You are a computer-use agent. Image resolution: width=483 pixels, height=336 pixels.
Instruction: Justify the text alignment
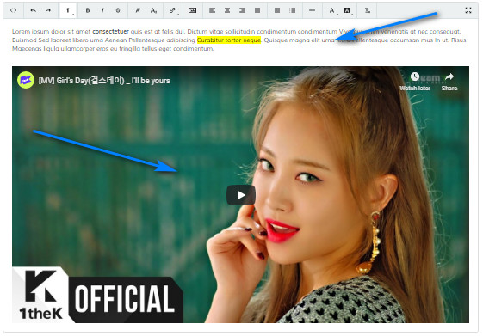pos(257,10)
